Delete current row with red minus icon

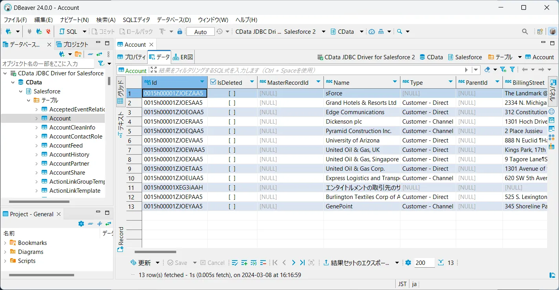pos(263,263)
